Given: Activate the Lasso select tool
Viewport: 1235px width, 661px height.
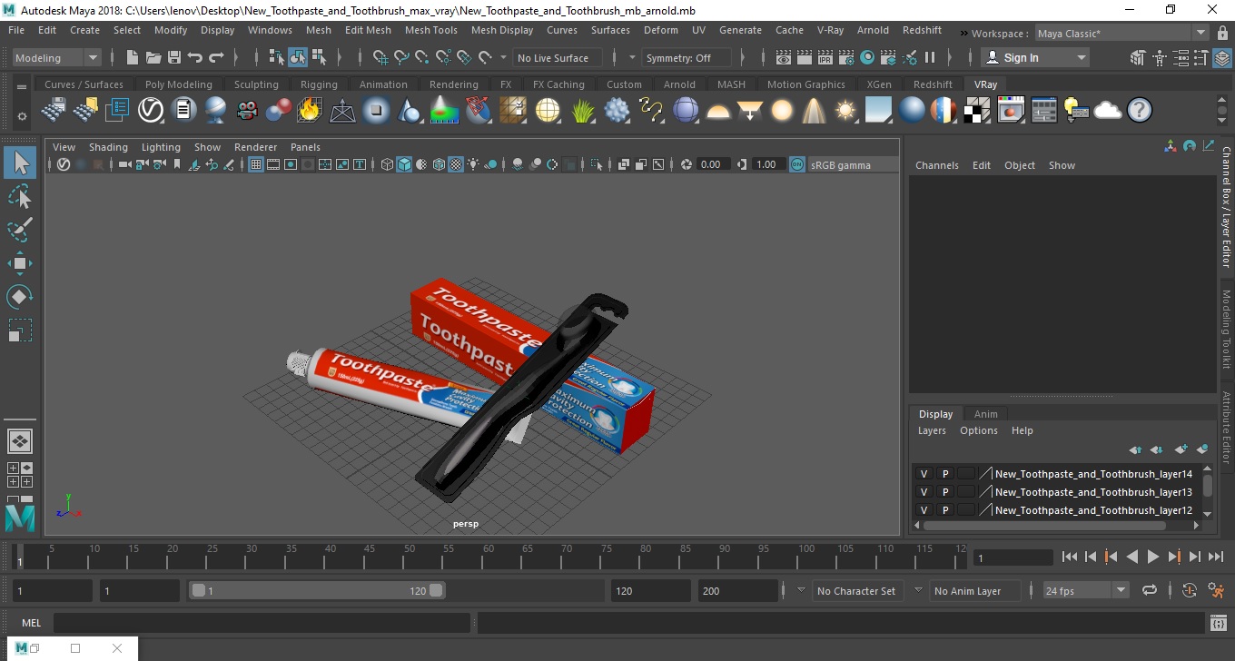Looking at the screenshot, I should 20,196.
